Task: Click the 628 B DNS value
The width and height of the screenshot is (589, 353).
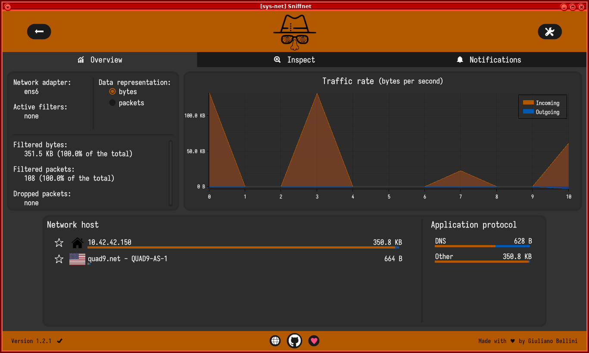Action: click(x=523, y=241)
